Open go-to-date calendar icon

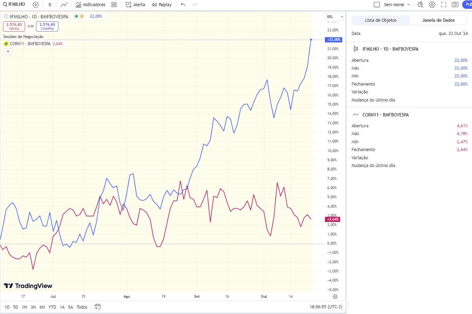click(x=97, y=307)
